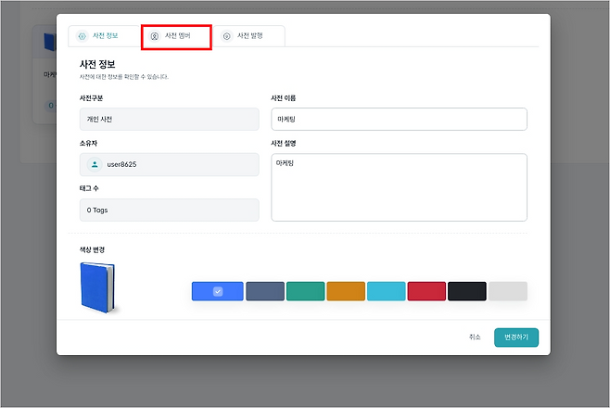
Task: Pick the red color swatch
Action: point(426,291)
